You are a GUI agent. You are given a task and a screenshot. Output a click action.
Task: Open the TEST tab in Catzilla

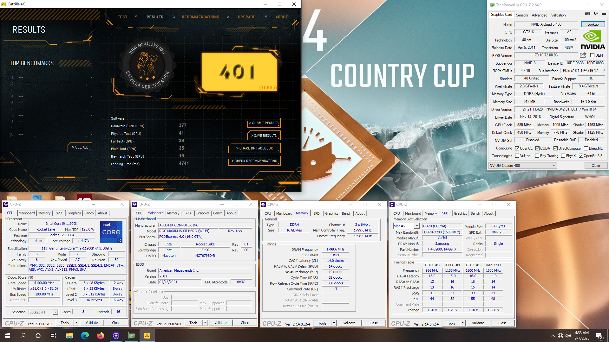(122, 17)
